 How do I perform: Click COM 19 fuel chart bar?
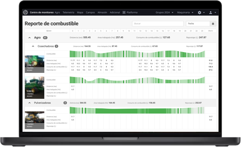pyautogui.click(x=137, y=54)
